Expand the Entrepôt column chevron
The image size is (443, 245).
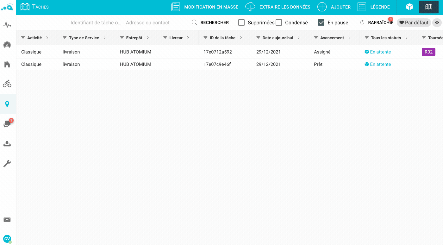click(x=148, y=38)
